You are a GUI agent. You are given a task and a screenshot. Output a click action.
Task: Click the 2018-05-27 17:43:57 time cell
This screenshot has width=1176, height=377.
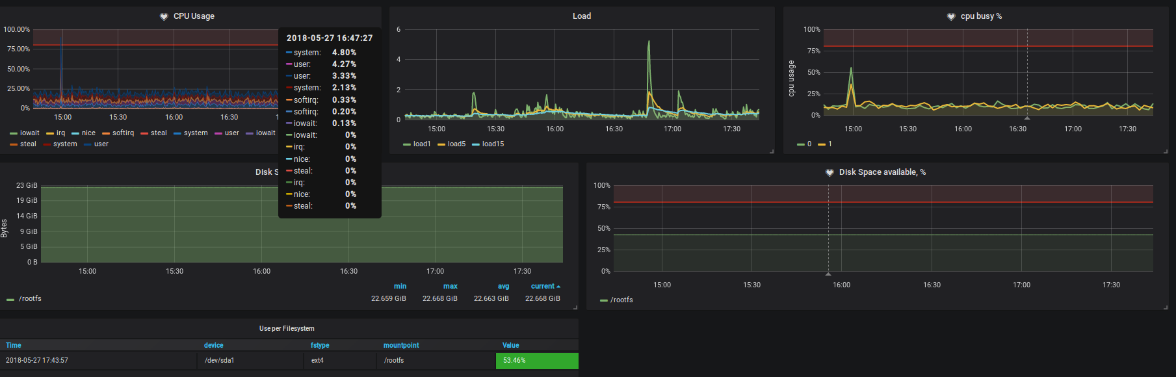99,361
